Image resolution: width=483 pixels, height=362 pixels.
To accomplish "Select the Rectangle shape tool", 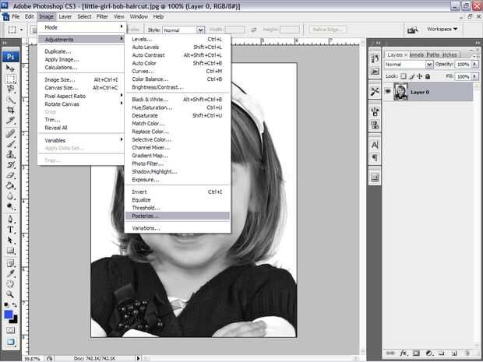I will point(10,251).
